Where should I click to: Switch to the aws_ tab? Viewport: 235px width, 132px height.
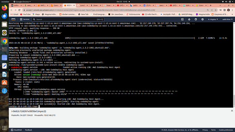tap(30, 5)
